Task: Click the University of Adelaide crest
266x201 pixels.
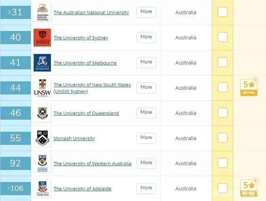Action: click(42, 189)
